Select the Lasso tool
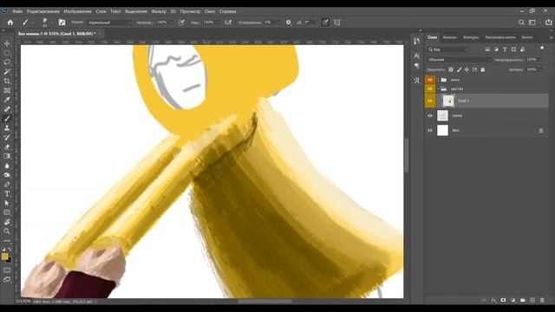The image size is (555, 312). point(7,62)
